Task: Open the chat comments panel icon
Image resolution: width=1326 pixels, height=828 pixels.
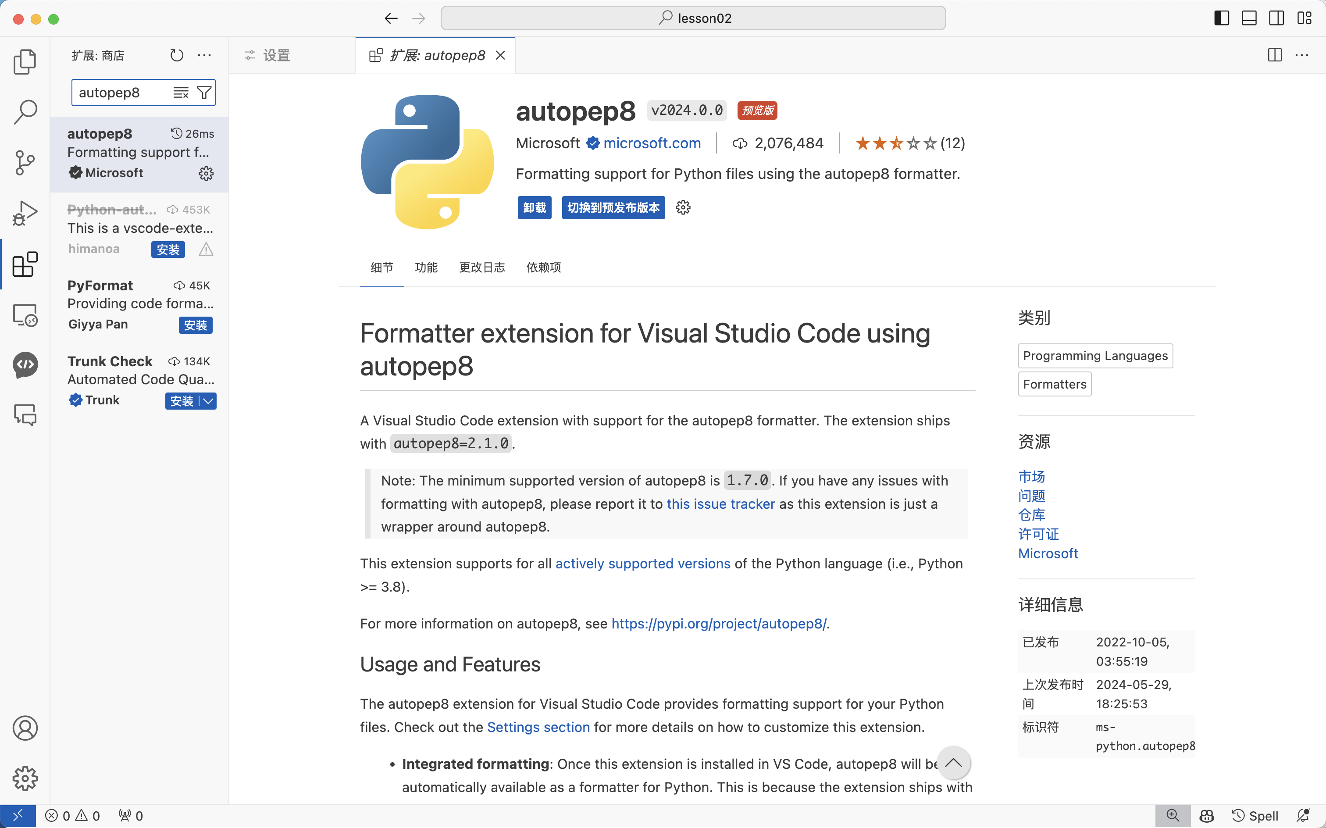Action: pyautogui.click(x=25, y=415)
